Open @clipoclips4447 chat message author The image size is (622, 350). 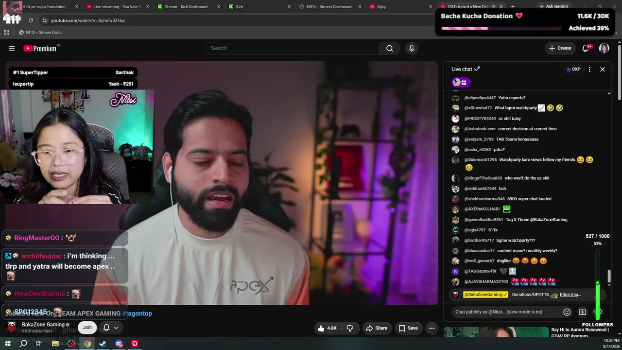480,98
